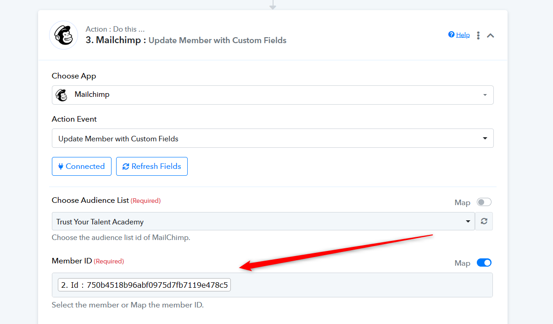The image size is (553, 324).
Task: Refresh the audience list with reload icon
Action: (484, 221)
